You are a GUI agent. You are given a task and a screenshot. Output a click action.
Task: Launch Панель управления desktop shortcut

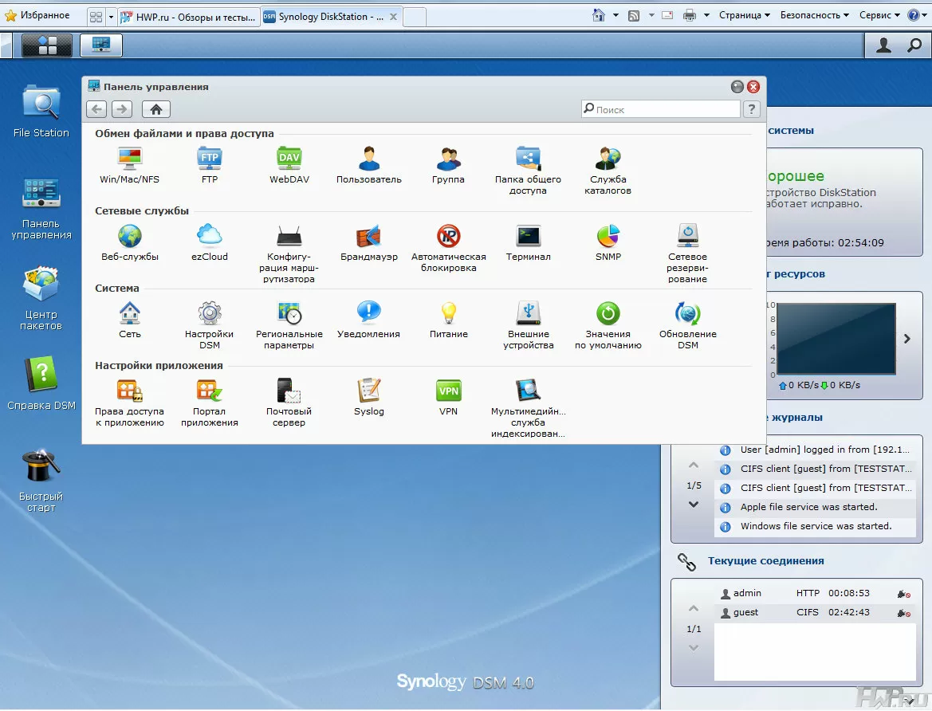tap(41, 208)
